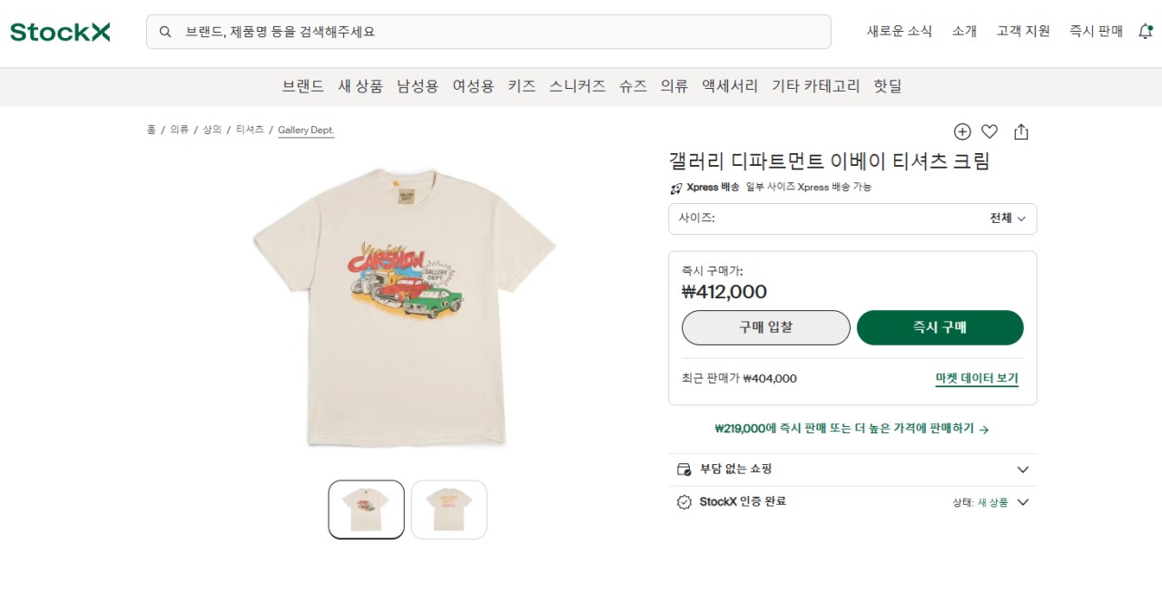Screen dimensions: 1162x611
Task: Click the Gallery Dept. breadcrumb link
Action: coord(306,130)
